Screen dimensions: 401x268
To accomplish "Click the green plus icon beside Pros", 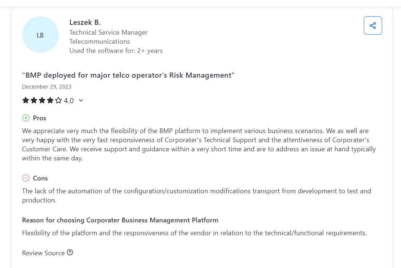I will [x=26, y=118].
